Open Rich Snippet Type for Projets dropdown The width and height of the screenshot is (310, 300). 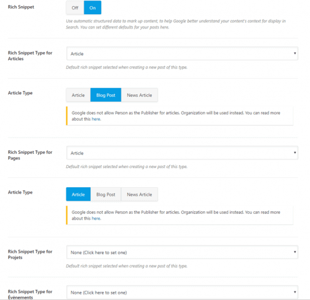[182, 252]
